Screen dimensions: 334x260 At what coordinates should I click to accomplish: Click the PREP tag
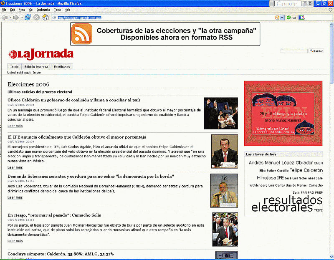click(x=319, y=193)
